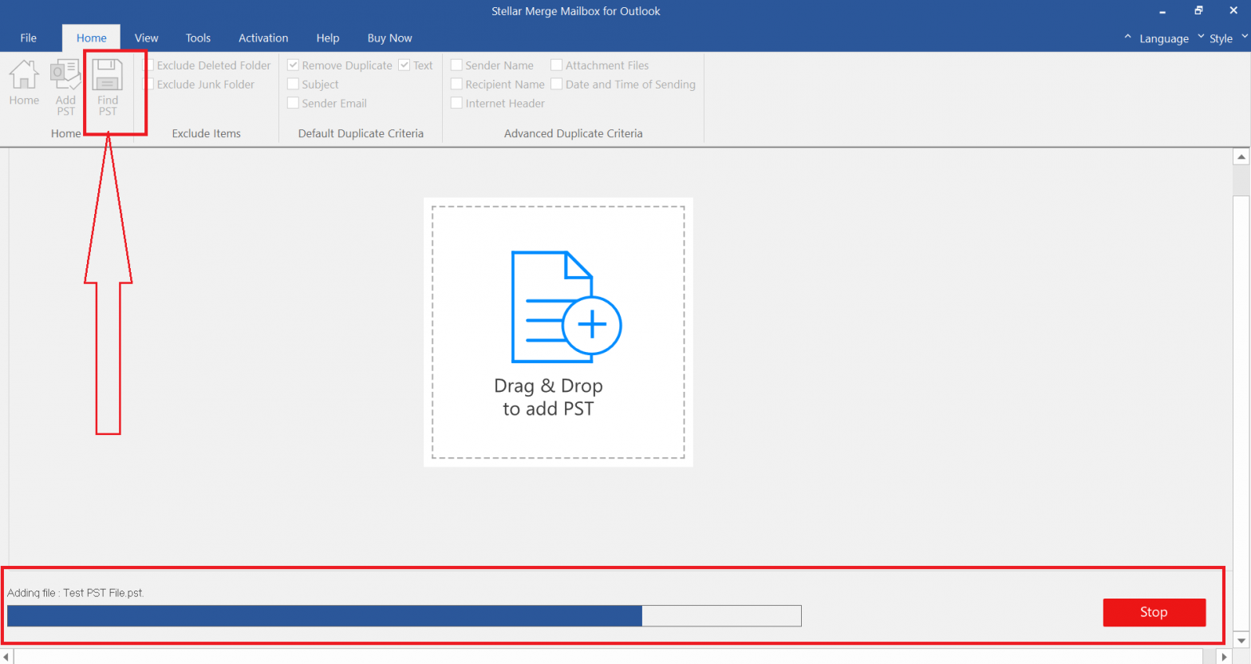Stop adding the PST file

point(1154,612)
